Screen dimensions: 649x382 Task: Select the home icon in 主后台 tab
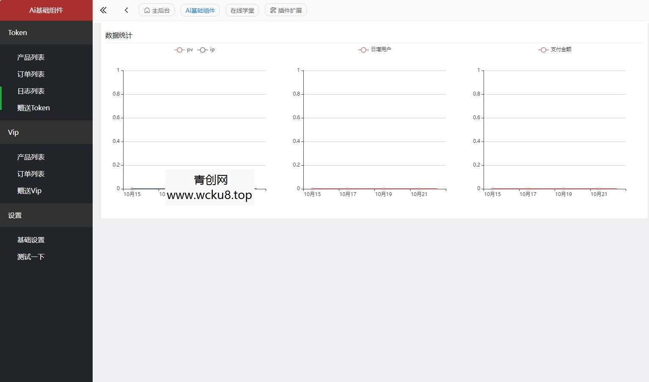click(147, 10)
